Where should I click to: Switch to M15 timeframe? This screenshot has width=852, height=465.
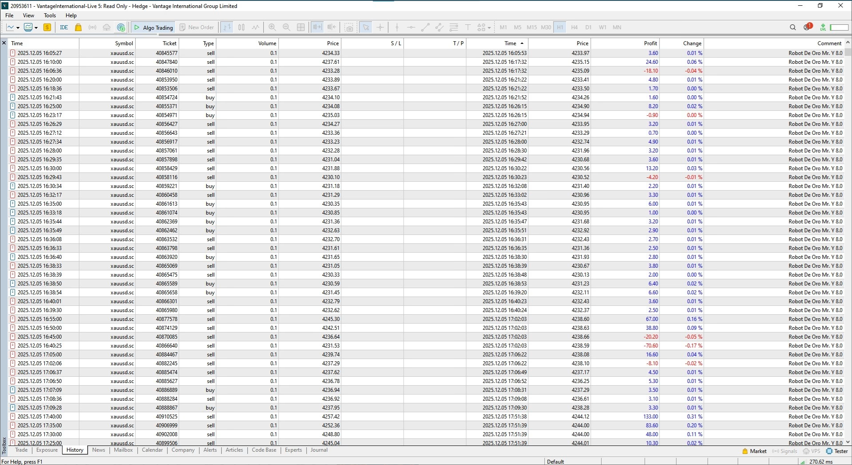pyautogui.click(x=532, y=27)
